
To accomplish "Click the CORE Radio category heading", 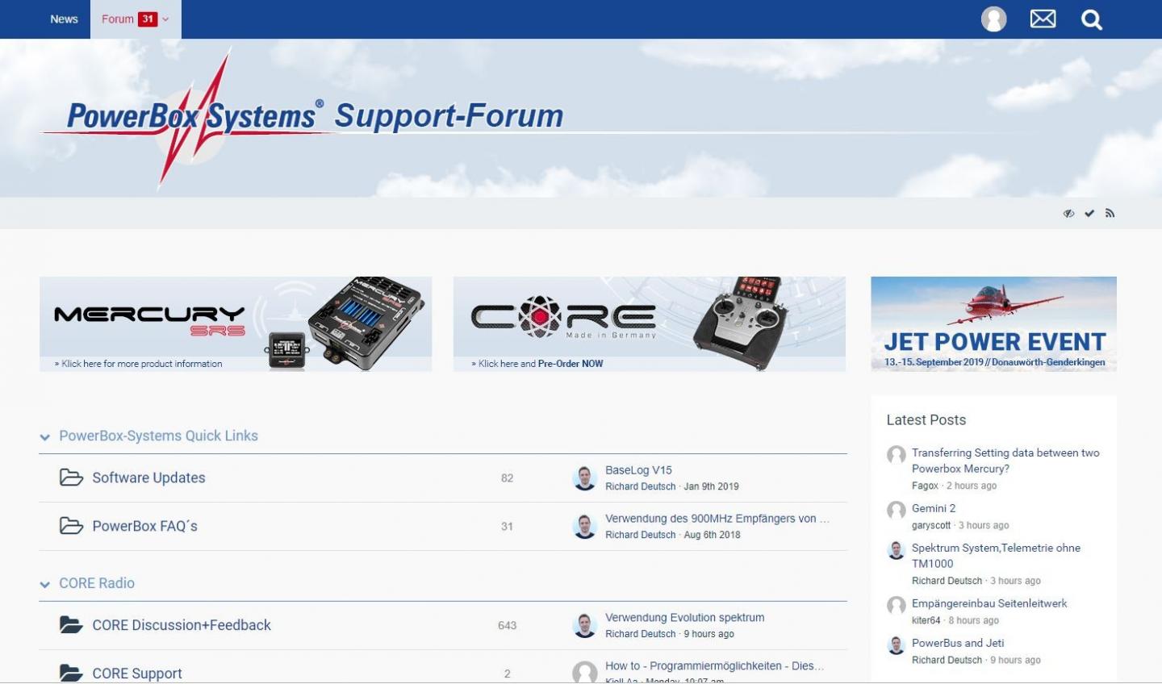I will click(97, 583).
